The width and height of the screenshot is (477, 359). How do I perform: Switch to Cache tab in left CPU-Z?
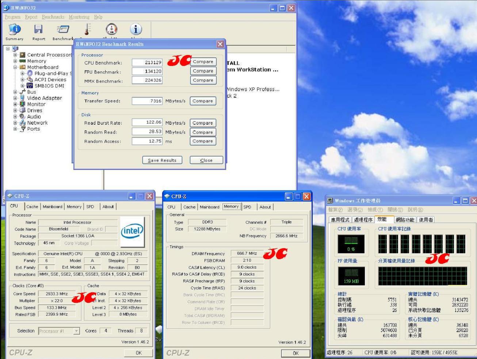[x=32, y=207]
